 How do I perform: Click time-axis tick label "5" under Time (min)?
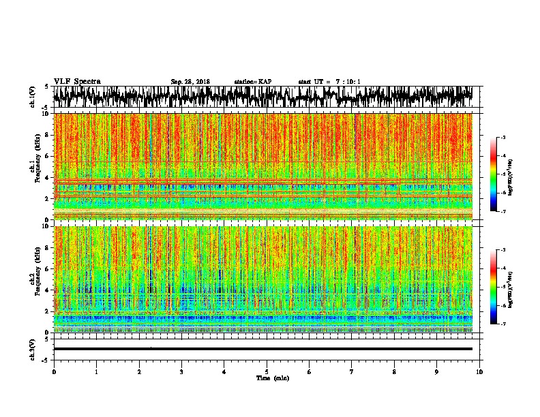coord(267,372)
